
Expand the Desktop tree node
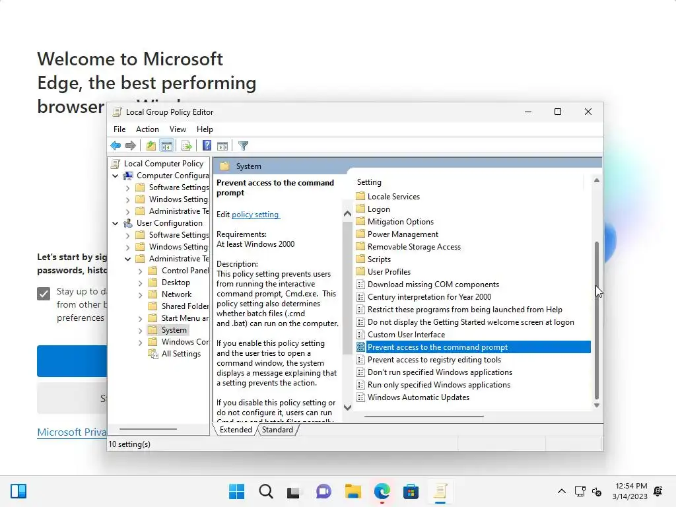point(140,283)
